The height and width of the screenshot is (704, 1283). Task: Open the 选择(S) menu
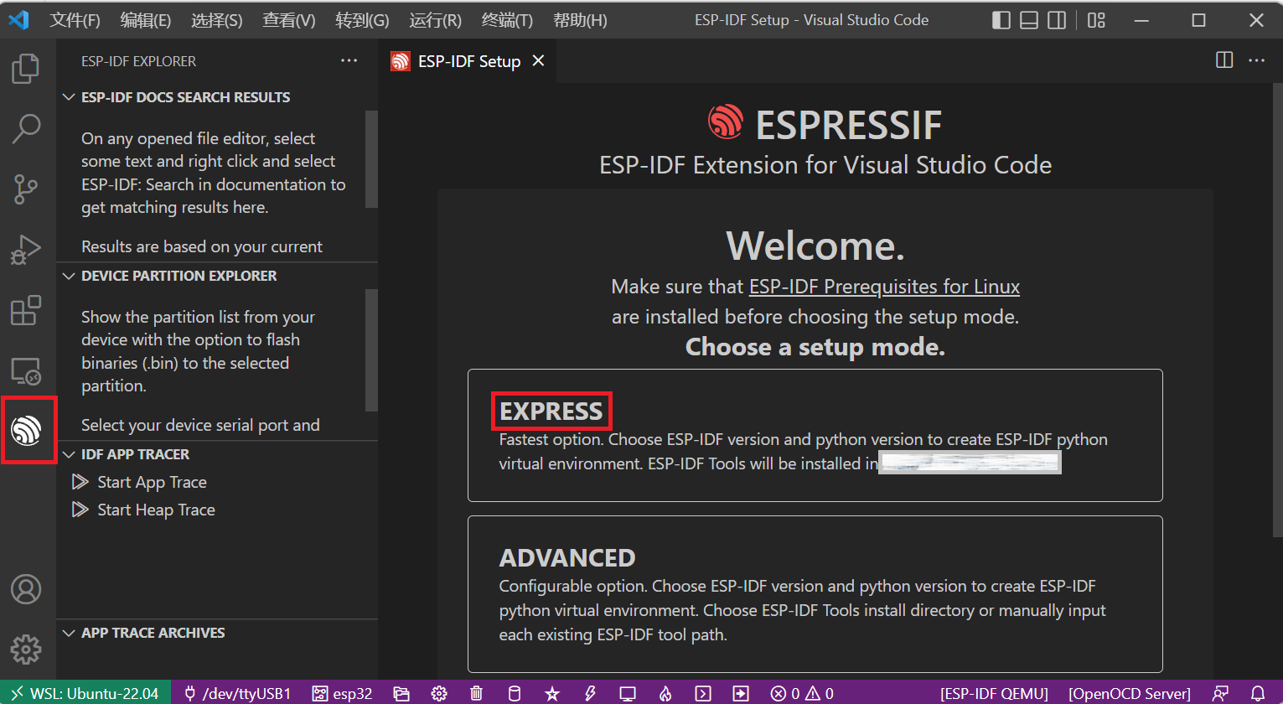point(217,20)
